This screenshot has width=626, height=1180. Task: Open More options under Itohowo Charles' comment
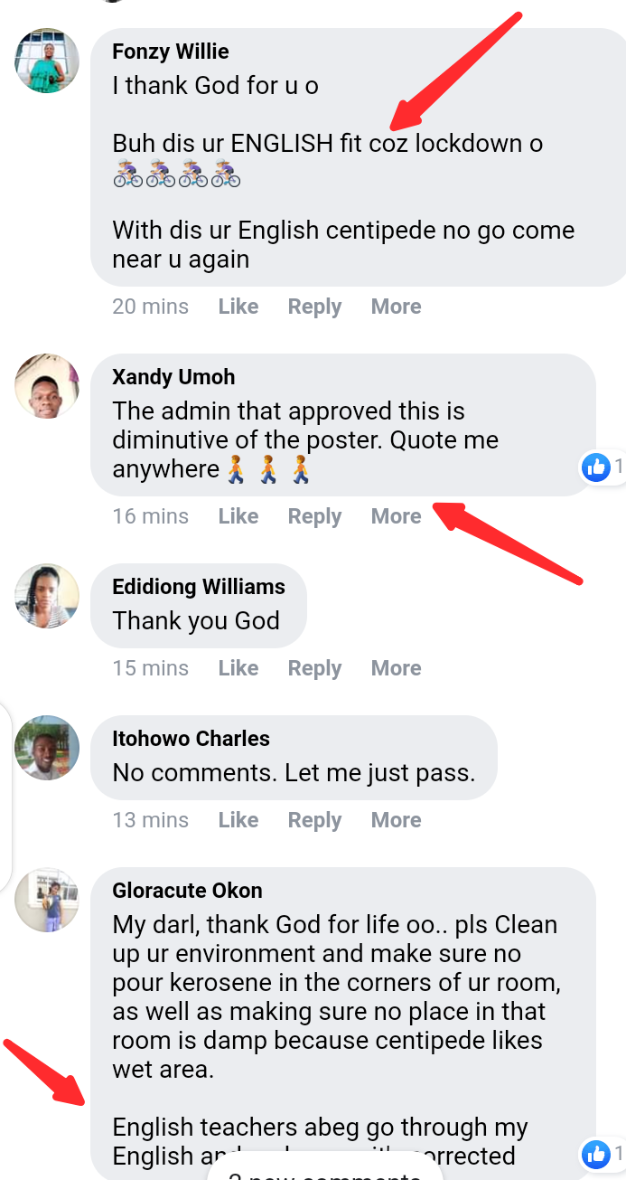coord(396,820)
